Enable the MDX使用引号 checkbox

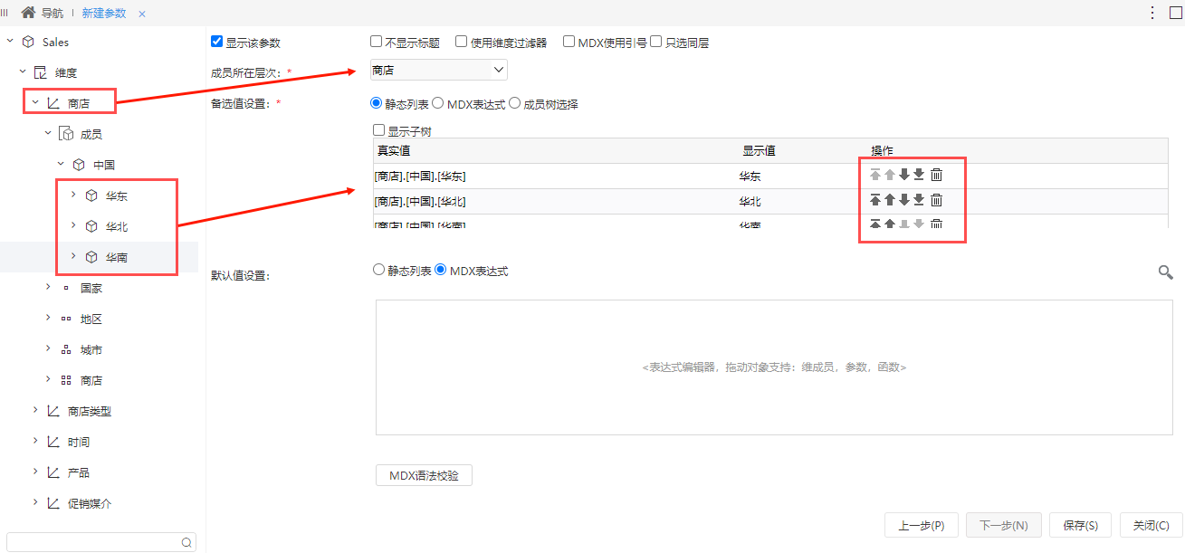coord(569,42)
